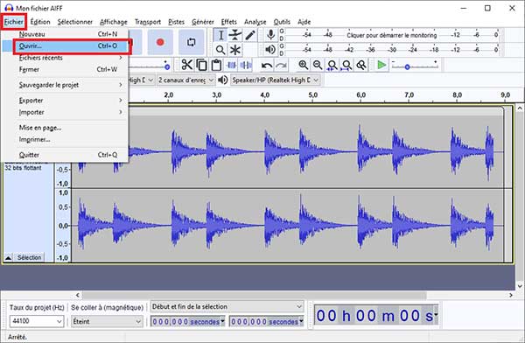525x343 pixels.
Task: Expand the Fichiers récents submenu
Action: 65,58
